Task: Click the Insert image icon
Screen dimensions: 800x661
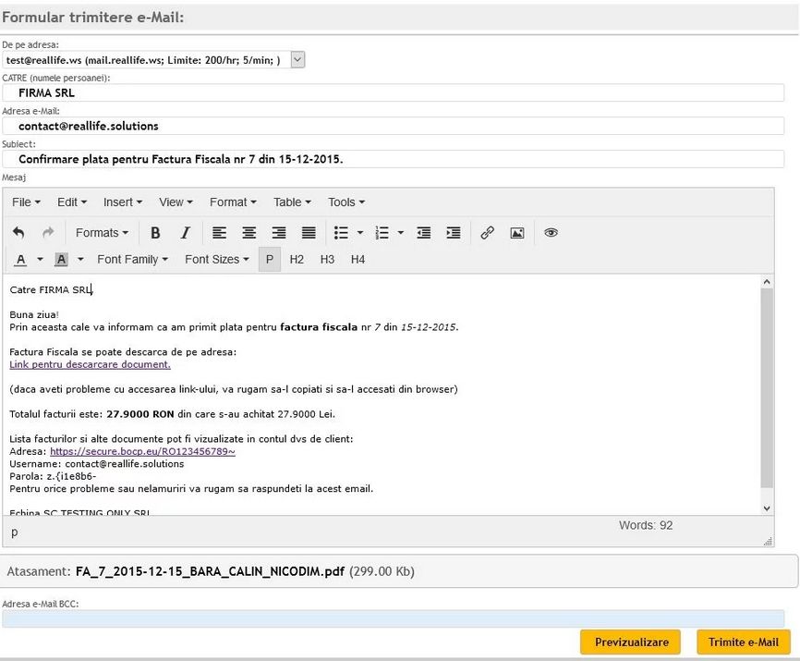Action: [x=517, y=233]
